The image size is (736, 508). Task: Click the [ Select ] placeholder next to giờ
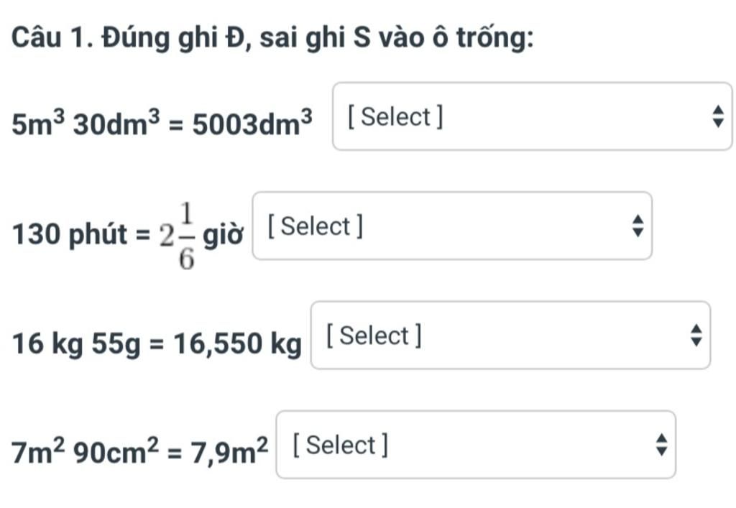click(315, 226)
